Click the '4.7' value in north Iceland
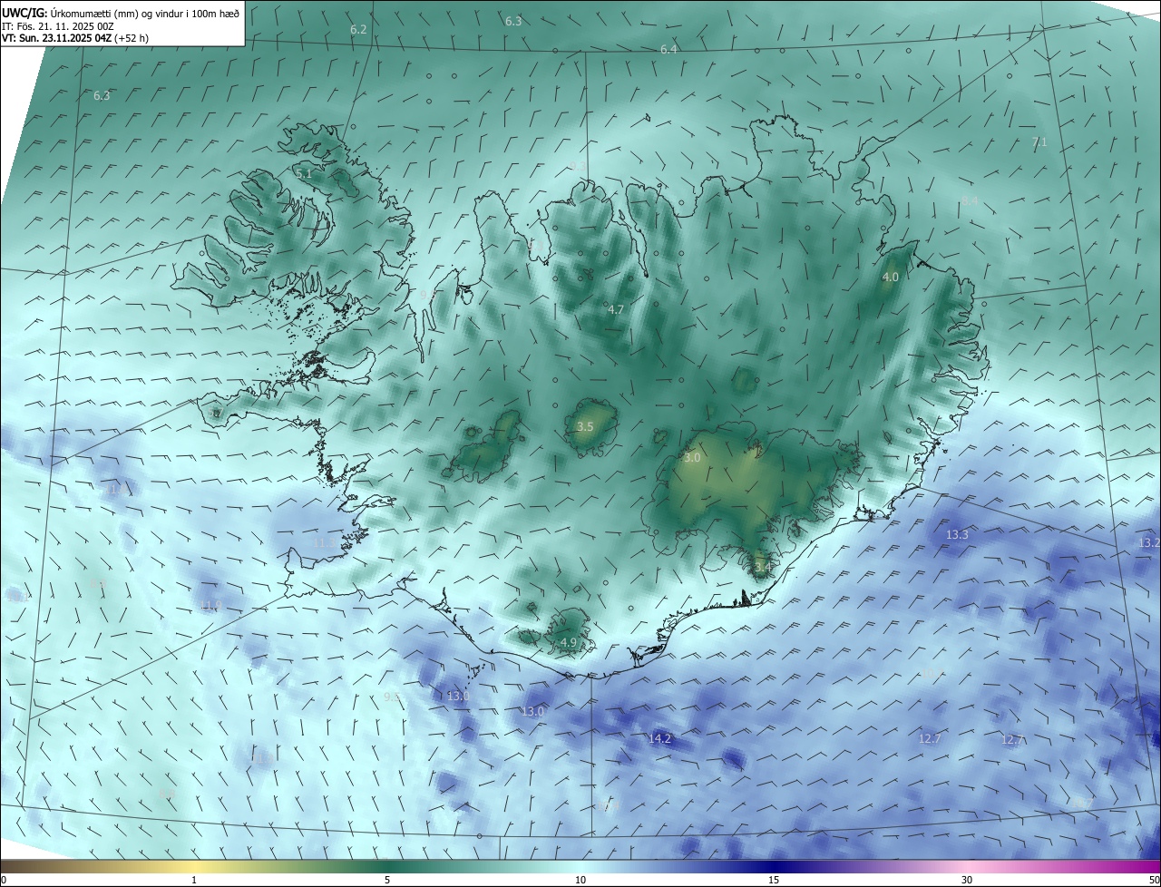The image size is (1161, 887). pyautogui.click(x=616, y=310)
